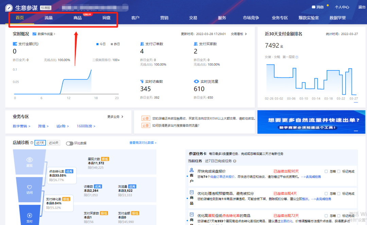
Task: Go to 交易 tab
Action: pos(193,18)
